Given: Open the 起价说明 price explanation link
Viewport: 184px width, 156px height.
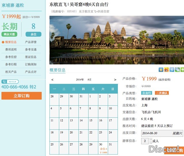Looking at the screenshot, I should click(x=164, y=80).
